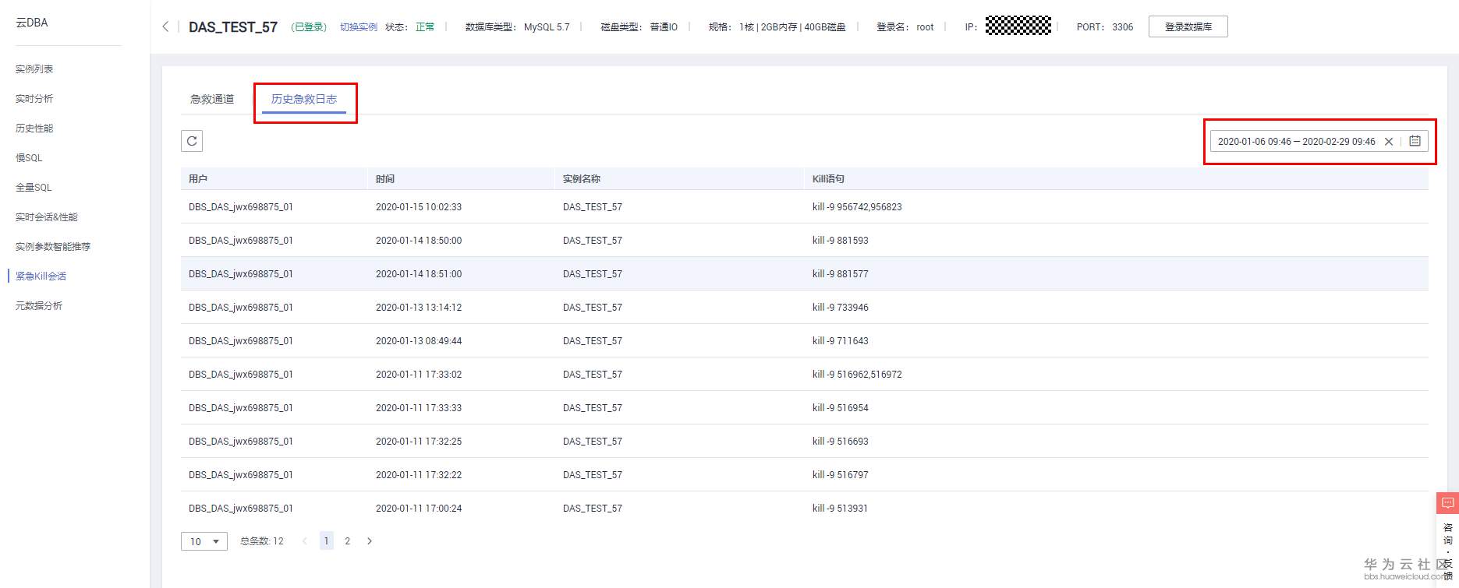Click the kill -9 513931 statement
1459x588 pixels.
coord(841,509)
